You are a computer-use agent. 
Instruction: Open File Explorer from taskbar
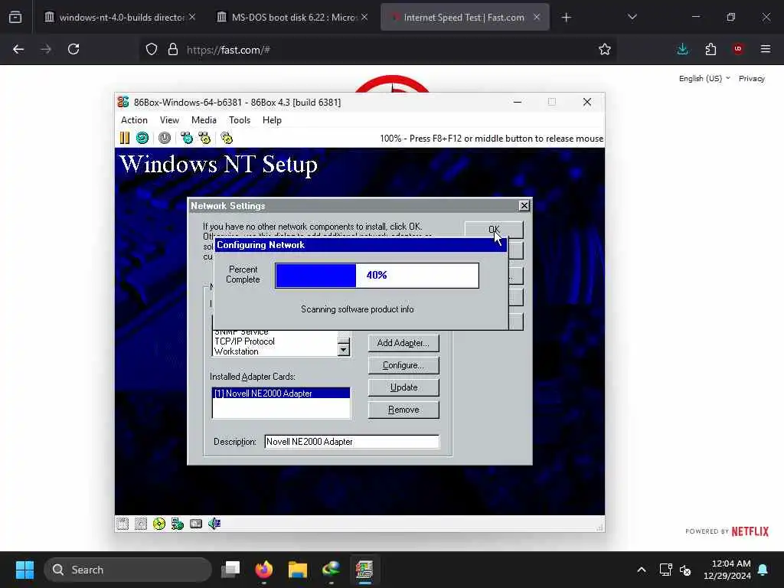pos(298,570)
